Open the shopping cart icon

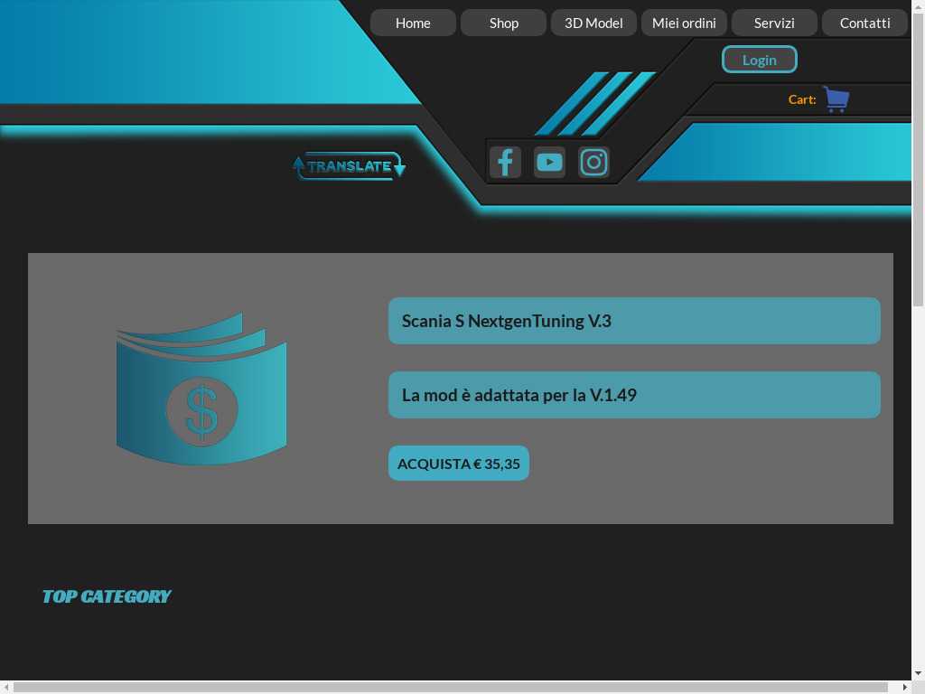836,99
